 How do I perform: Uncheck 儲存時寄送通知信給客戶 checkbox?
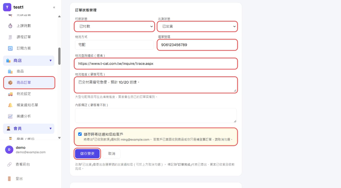click(80, 134)
